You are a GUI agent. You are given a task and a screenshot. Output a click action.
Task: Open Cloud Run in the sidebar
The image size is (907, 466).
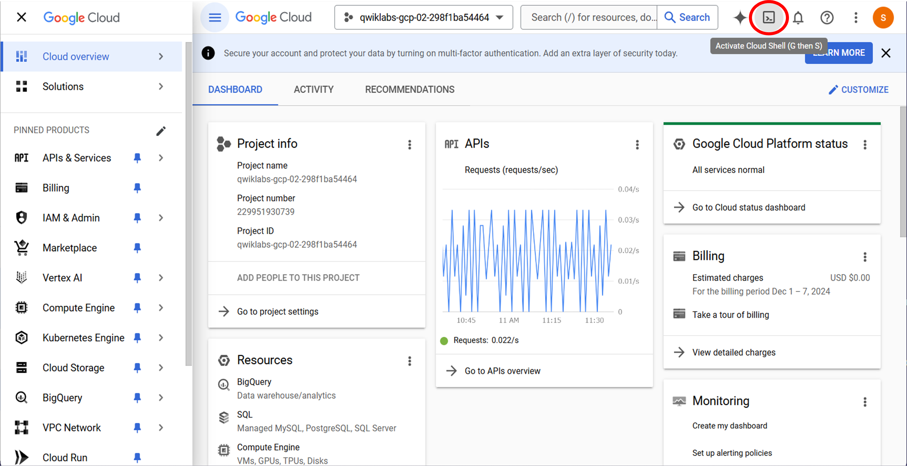65,458
